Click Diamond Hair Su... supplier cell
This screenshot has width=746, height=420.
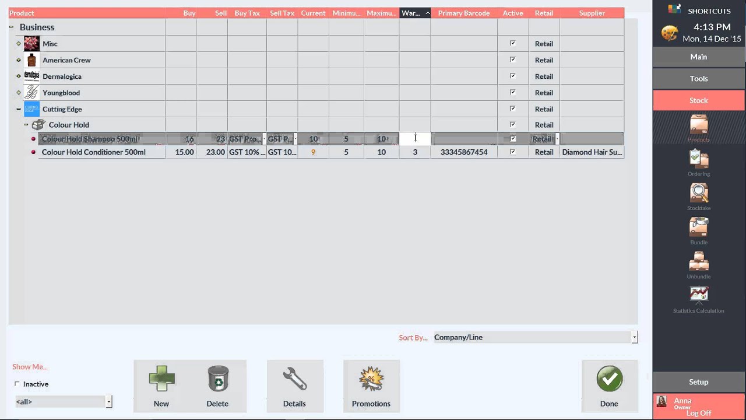(592, 152)
